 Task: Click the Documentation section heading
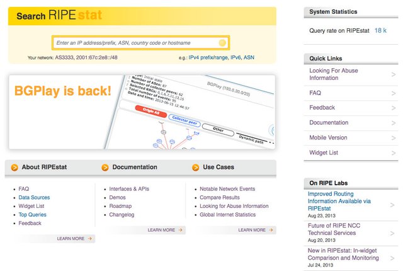(135, 167)
